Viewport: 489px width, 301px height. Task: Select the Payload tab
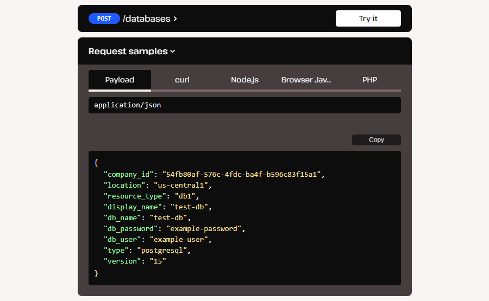click(x=120, y=80)
